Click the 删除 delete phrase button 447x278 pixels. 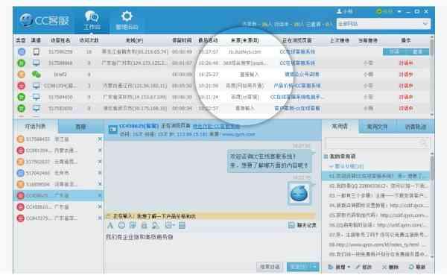click(x=390, y=267)
